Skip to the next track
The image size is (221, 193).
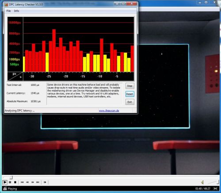pos(38,182)
